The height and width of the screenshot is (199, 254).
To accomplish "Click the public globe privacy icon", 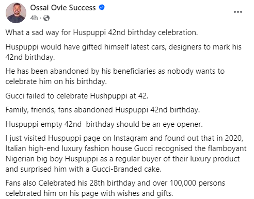I will 46,18.
